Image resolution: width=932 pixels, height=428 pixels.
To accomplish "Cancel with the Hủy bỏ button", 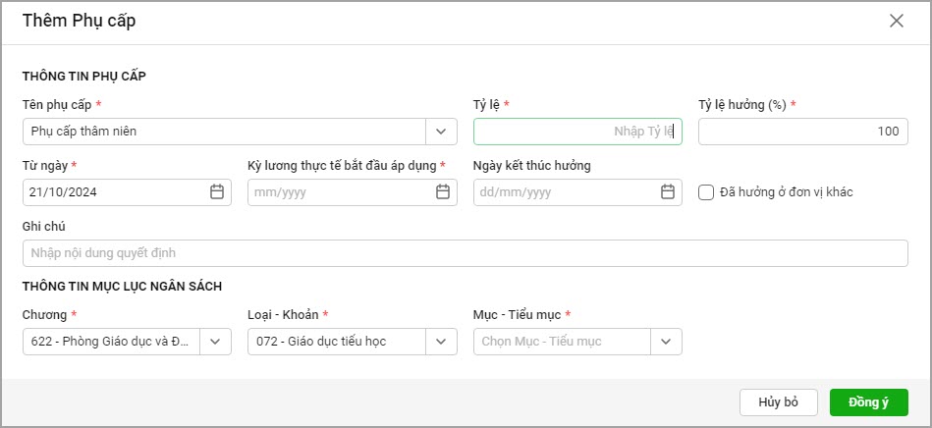I will 778,402.
